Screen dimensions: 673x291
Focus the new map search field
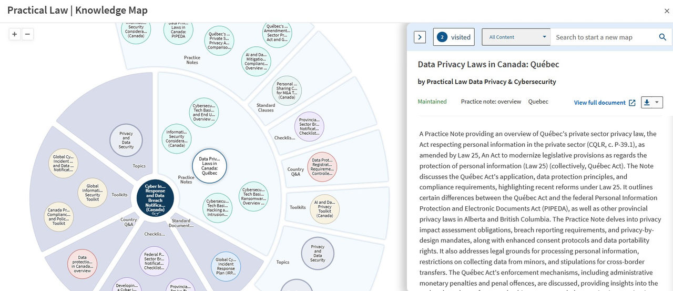pyautogui.click(x=603, y=37)
